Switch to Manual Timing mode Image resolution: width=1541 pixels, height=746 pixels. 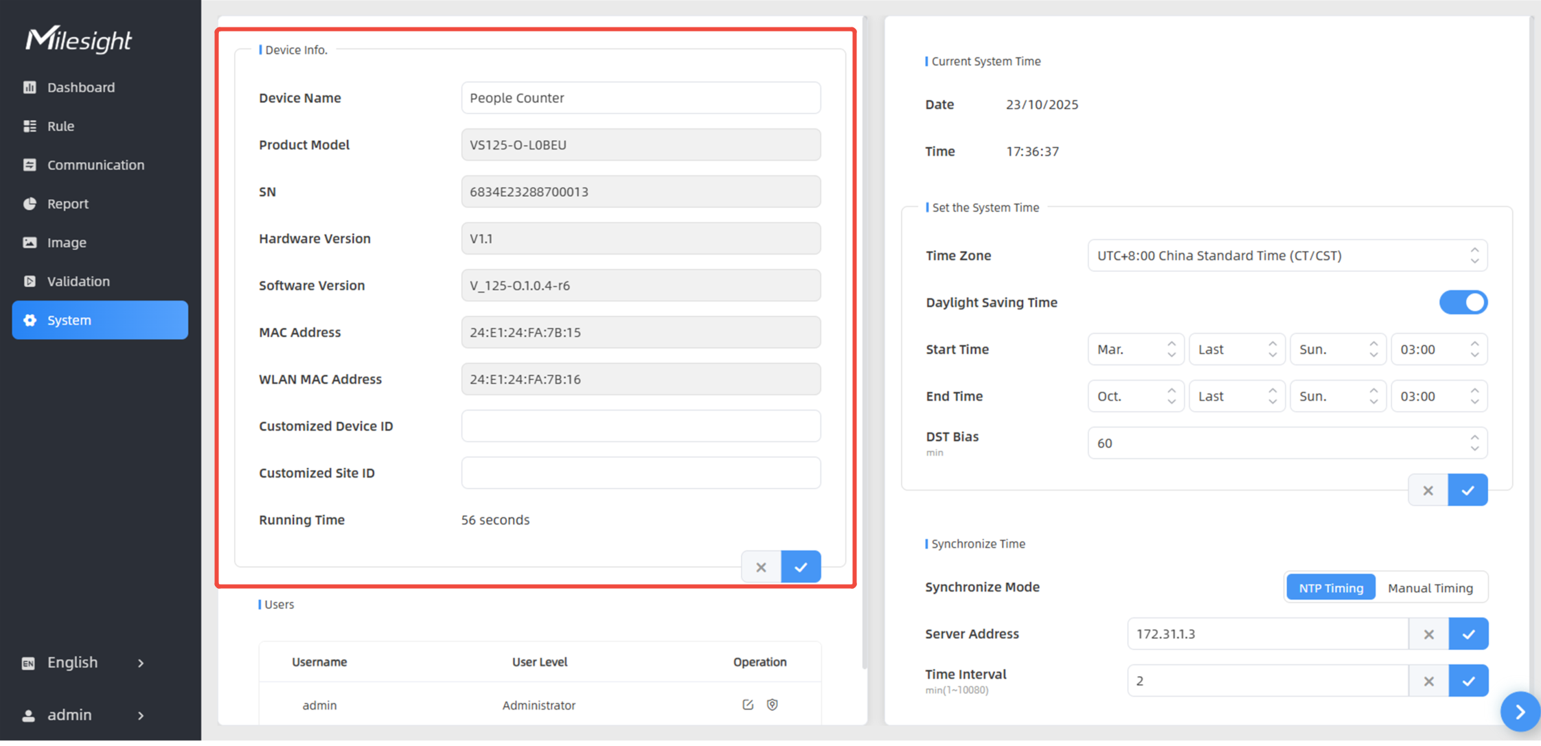pyautogui.click(x=1430, y=587)
